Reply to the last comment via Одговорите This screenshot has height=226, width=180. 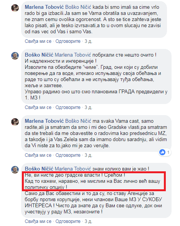[68, 221]
